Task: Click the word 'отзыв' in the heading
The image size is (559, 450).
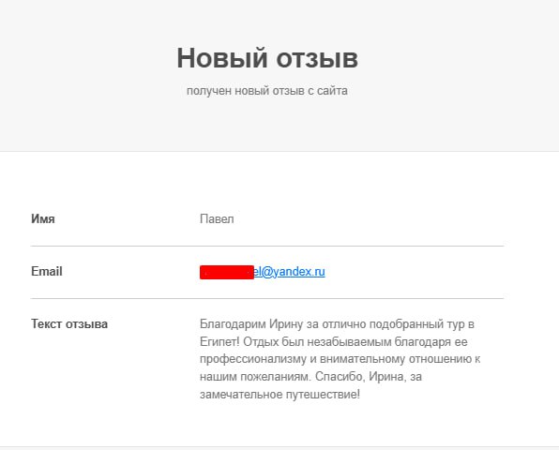Action: (317, 58)
